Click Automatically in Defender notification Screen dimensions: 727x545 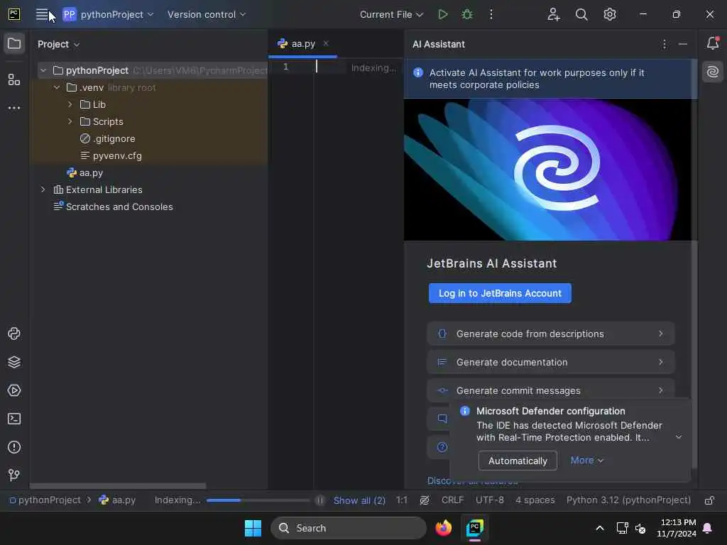(518, 461)
